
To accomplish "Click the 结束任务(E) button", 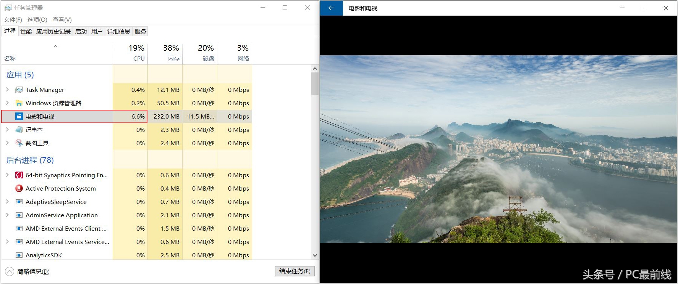I will [x=295, y=271].
